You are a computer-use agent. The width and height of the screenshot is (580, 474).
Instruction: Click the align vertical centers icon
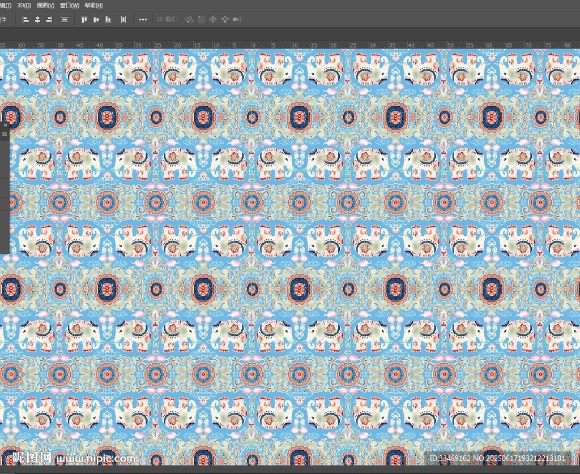coord(96,19)
